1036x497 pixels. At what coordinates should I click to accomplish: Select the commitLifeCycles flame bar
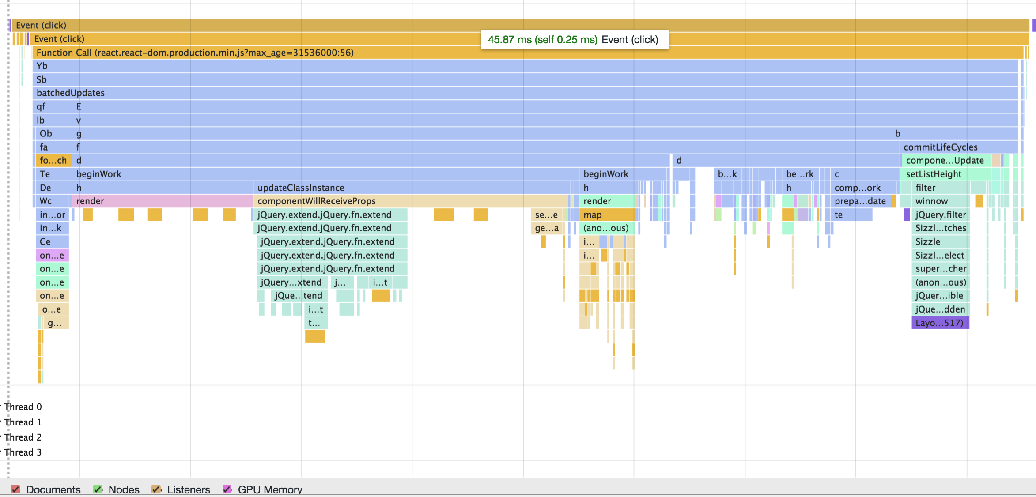click(x=959, y=147)
